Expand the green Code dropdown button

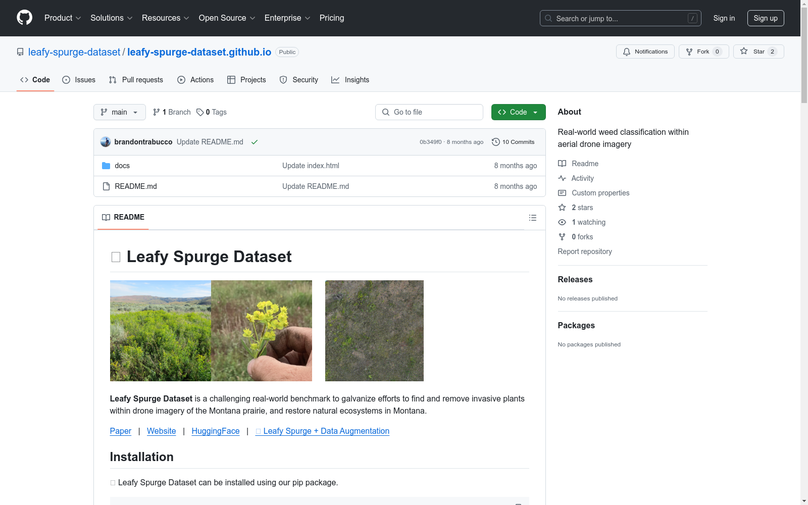coord(518,112)
